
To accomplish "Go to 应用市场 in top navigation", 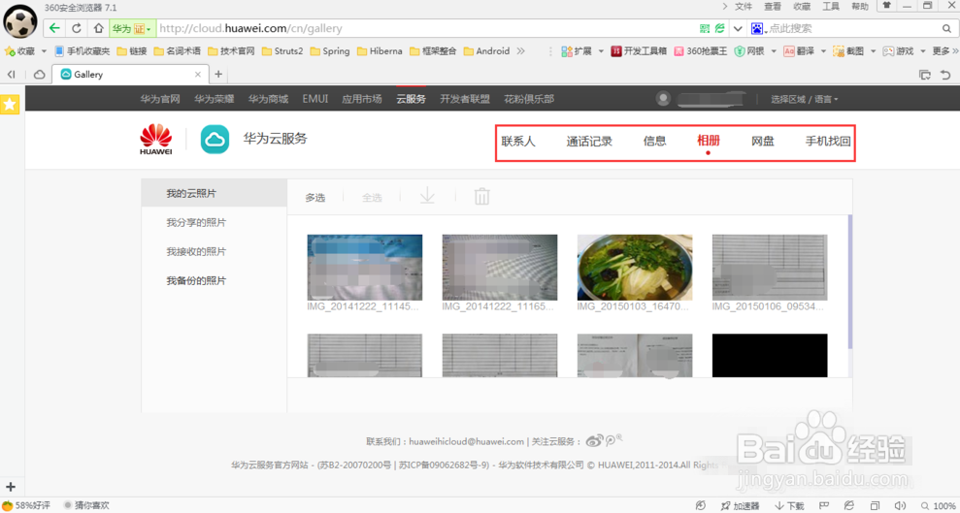I will click(x=362, y=99).
